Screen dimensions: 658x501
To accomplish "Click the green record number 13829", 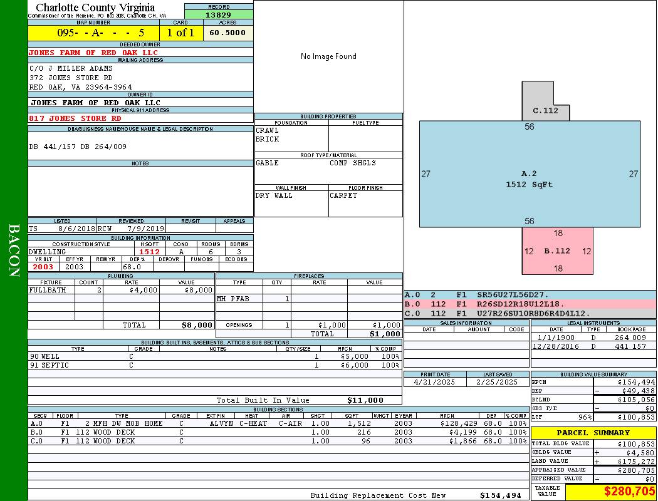I will [219, 15].
